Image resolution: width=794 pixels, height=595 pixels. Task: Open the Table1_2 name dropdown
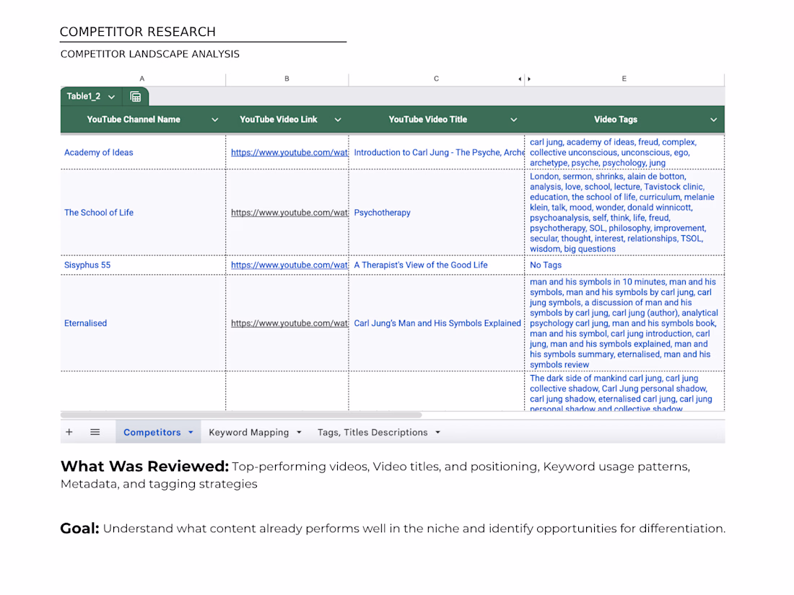pos(111,97)
